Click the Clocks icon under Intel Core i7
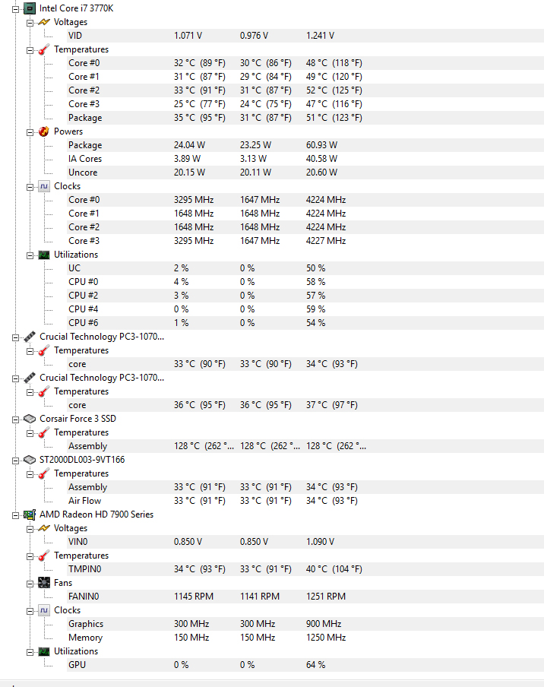Screen dimensions: 544x687 [x=44, y=186]
